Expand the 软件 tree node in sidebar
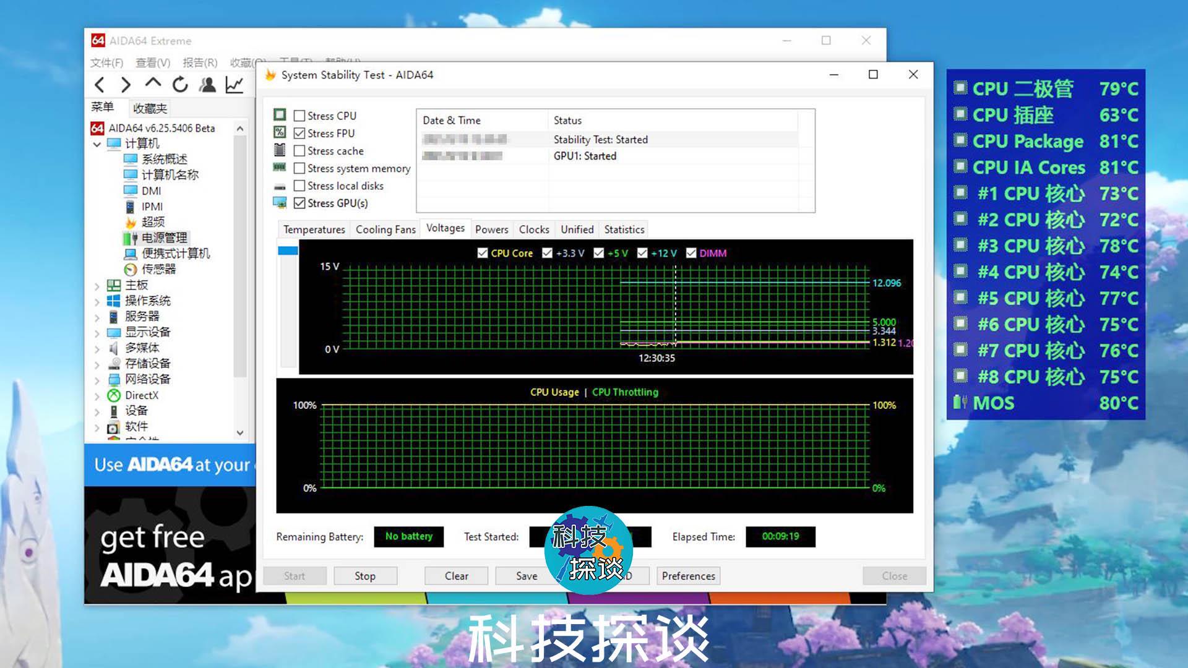The image size is (1188, 668). [x=98, y=426]
